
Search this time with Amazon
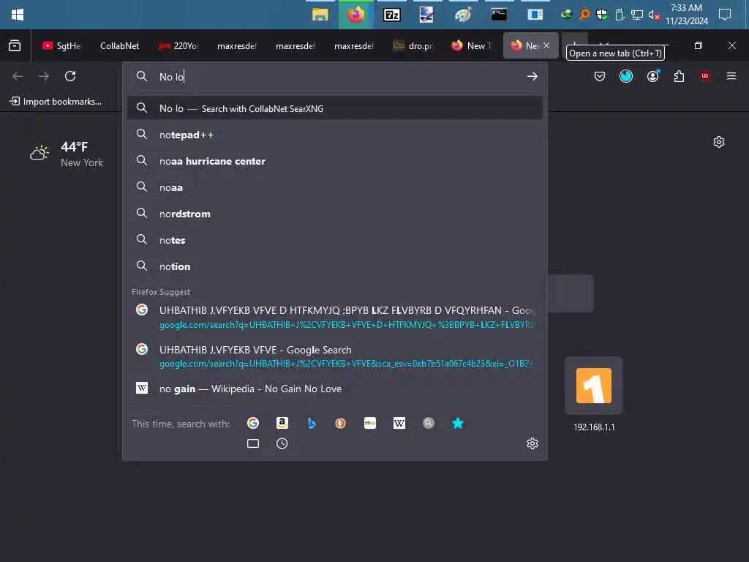pos(282,423)
